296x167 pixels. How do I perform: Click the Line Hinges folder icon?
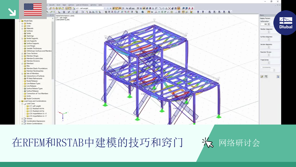25,46
